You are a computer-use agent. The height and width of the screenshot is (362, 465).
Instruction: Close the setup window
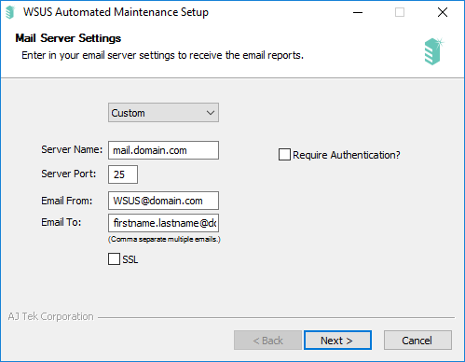[x=443, y=12]
